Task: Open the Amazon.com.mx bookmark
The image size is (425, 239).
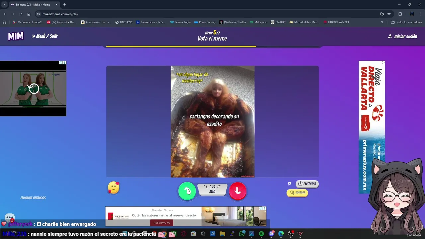Action: 96,22
